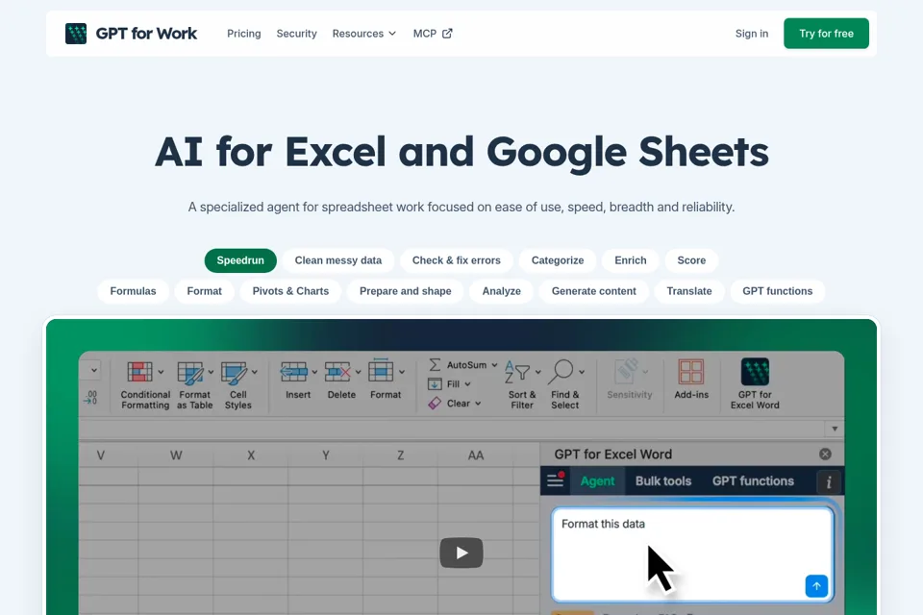Expand the Clear dropdown arrow
The height and width of the screenshot is (615, 923).
478,404
